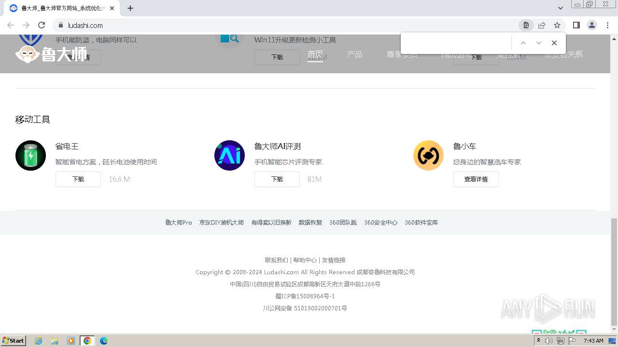Click the 鲁小车 orange app icon
618x347 pixels.
[x=428, y=155]
